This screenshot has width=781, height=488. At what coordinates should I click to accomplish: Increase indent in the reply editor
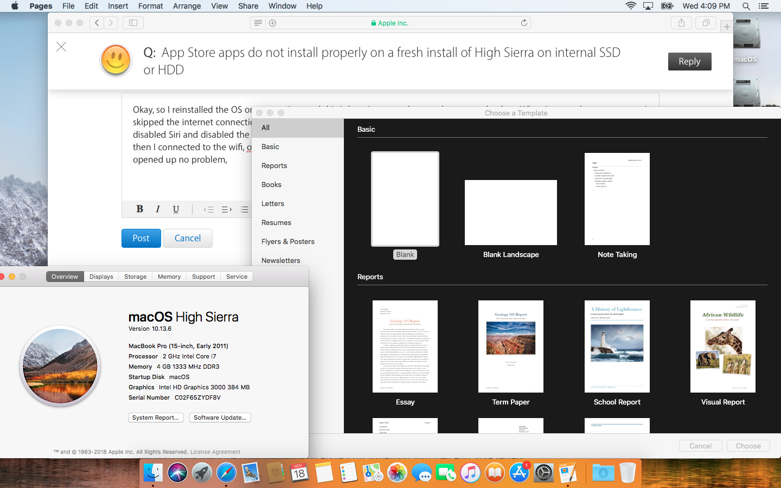[x=227, y=209]
